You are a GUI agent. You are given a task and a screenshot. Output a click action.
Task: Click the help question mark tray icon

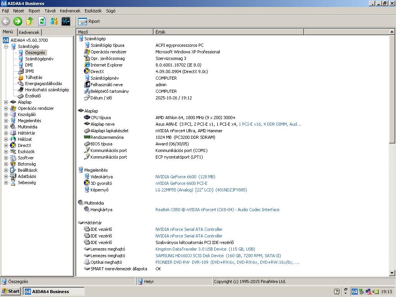point(336,292)
